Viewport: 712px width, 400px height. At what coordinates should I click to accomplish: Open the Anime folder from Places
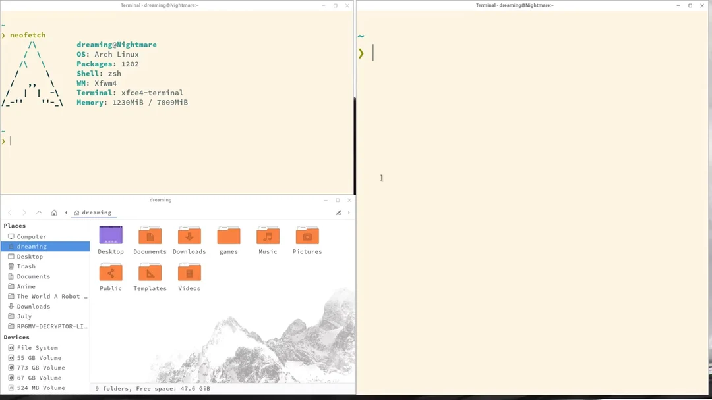coord(26,286)
